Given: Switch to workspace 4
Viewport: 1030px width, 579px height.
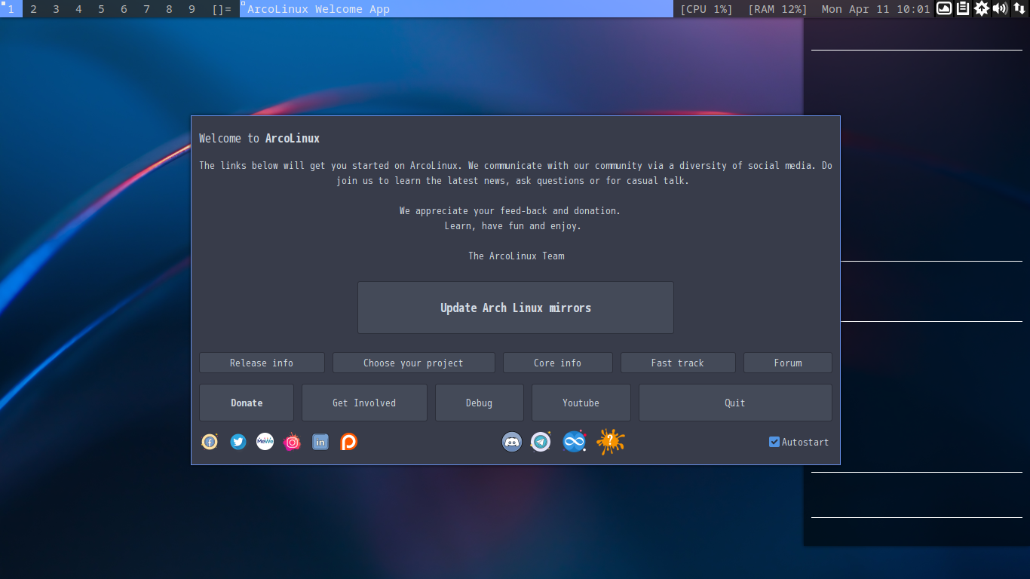Looking at the screenshot, I should 78,9.
